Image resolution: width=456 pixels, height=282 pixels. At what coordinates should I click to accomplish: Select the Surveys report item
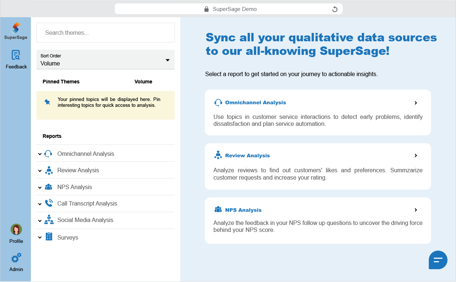[x=68, y=237]
